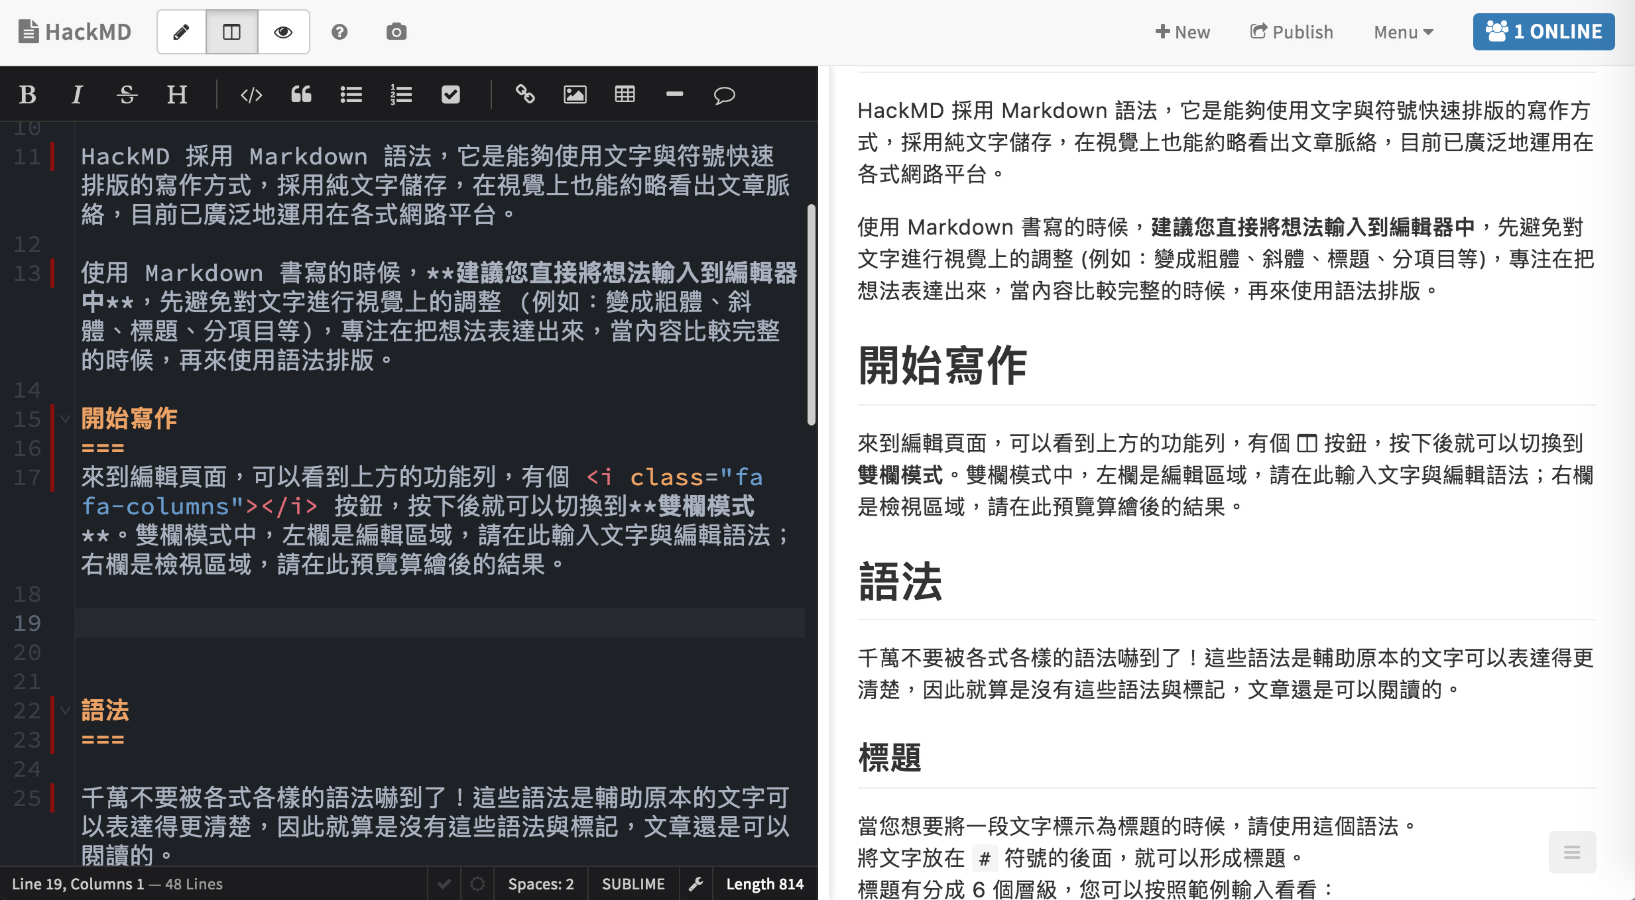Viewport: 1635px width, 900px height.
Task: Click the Publish button
Action: (x=1292, y=32)
